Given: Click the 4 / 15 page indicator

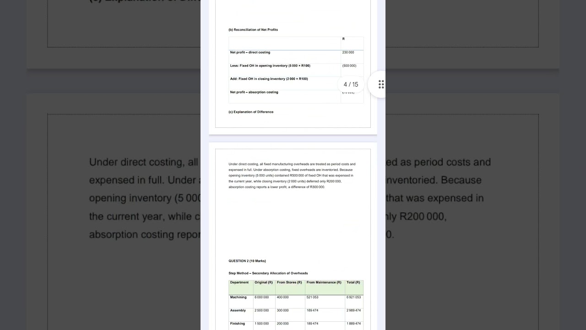Looking at the screenshot, I should 351,84.
